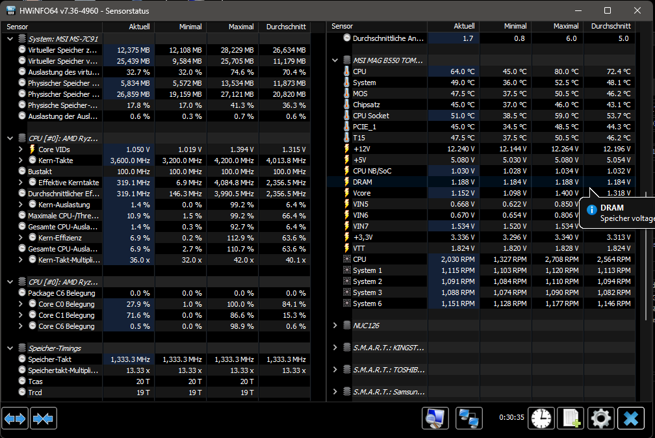Expand the S.M.A.R.T.: Samsun... group
This screenshot has width=655, height=438.
pyautogui.click(x=335, y=392)
